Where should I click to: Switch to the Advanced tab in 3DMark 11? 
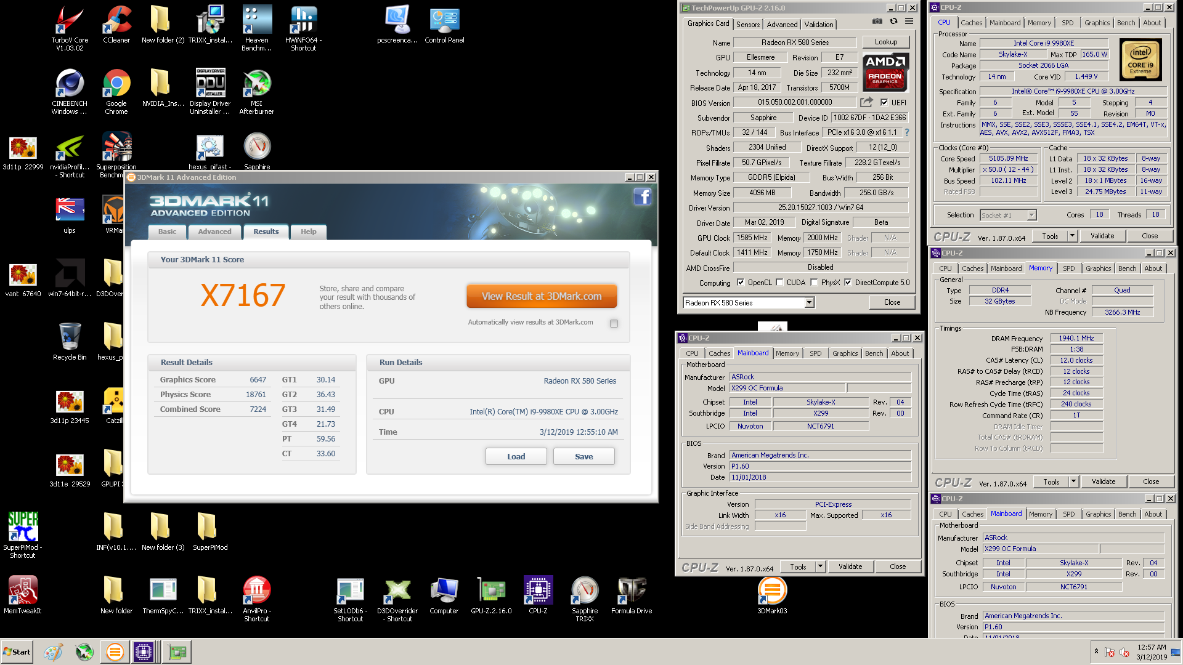pos(214,232)
